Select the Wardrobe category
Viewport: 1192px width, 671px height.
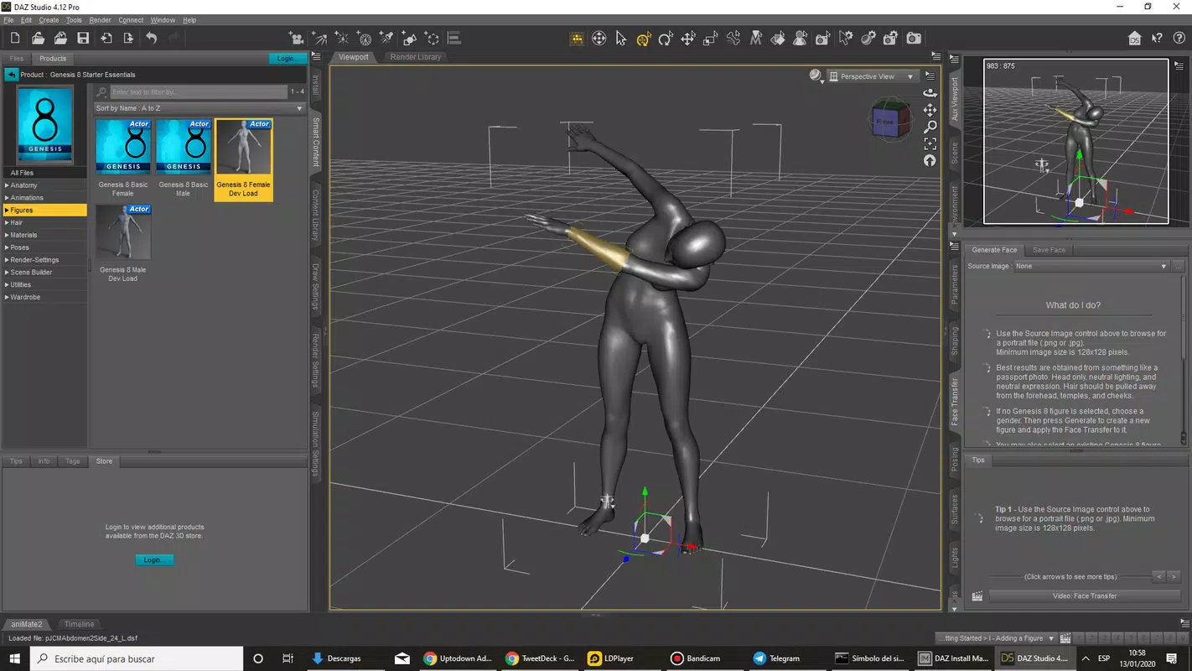click(x=45, y=297)
